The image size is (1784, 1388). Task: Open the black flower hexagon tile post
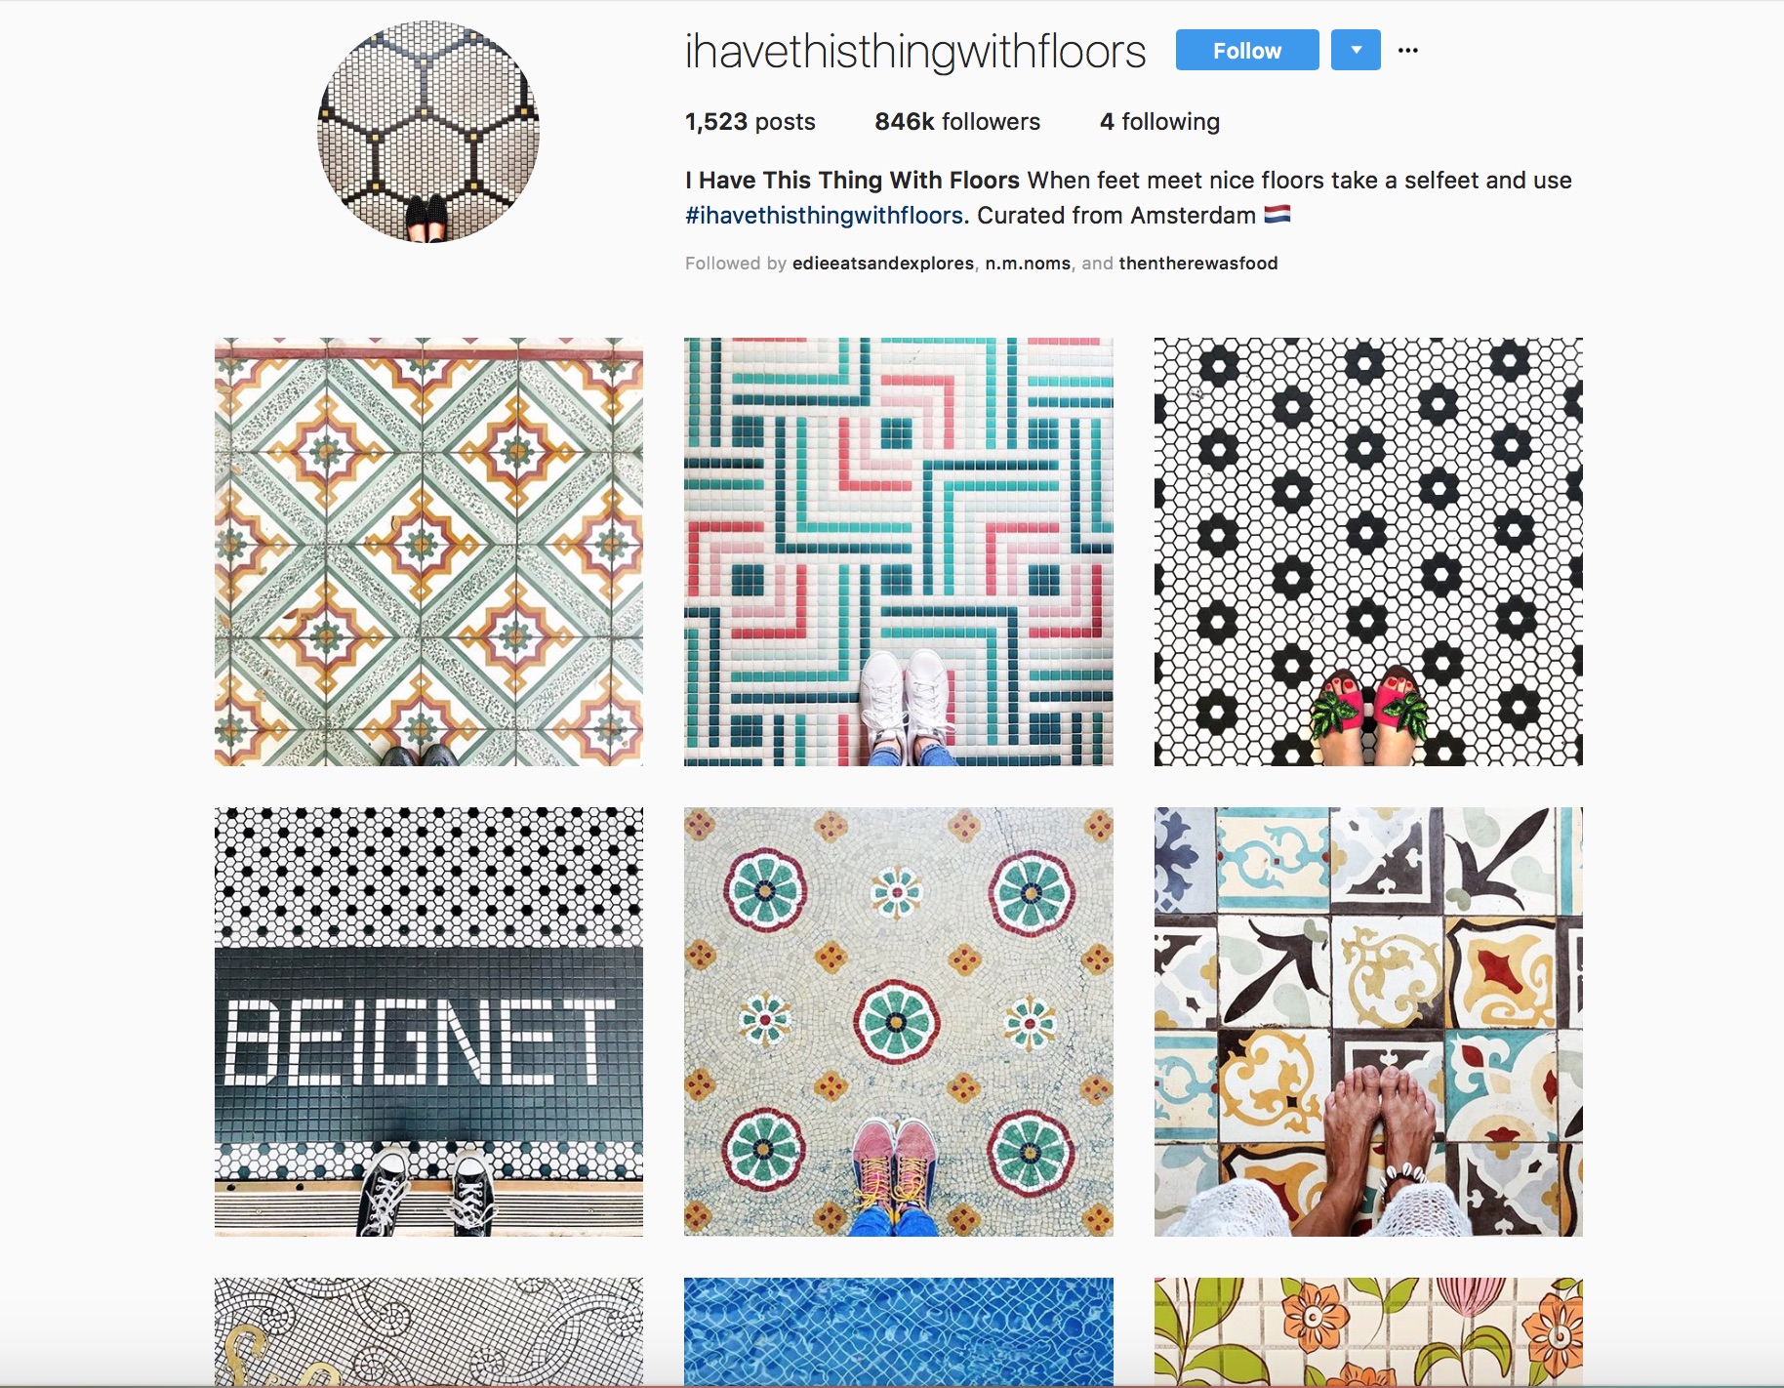[1368, 551]
